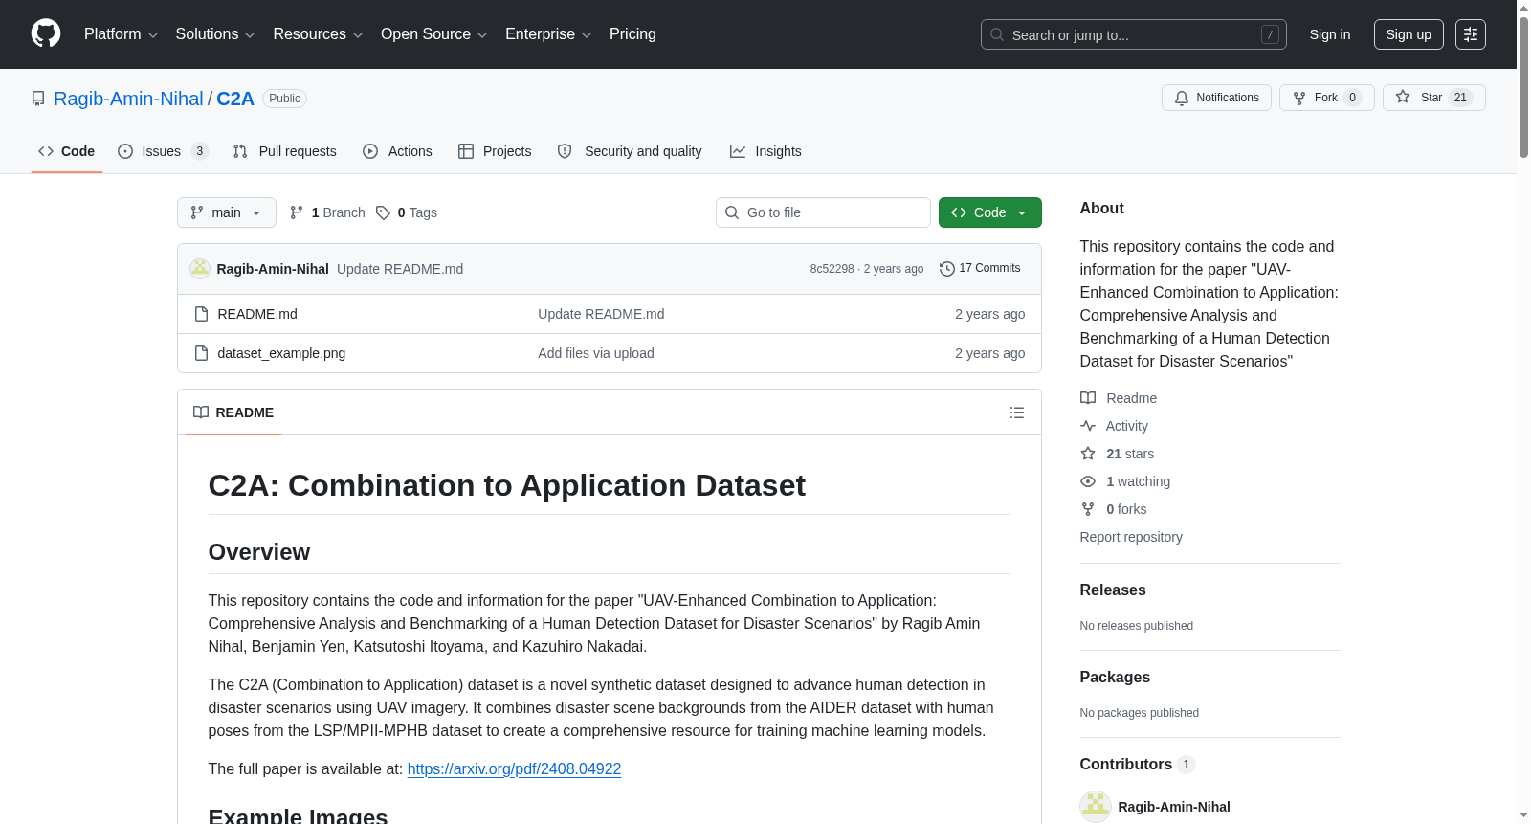Open the Add files via upload commit message

pyautogui.click(x=596, y=353)
